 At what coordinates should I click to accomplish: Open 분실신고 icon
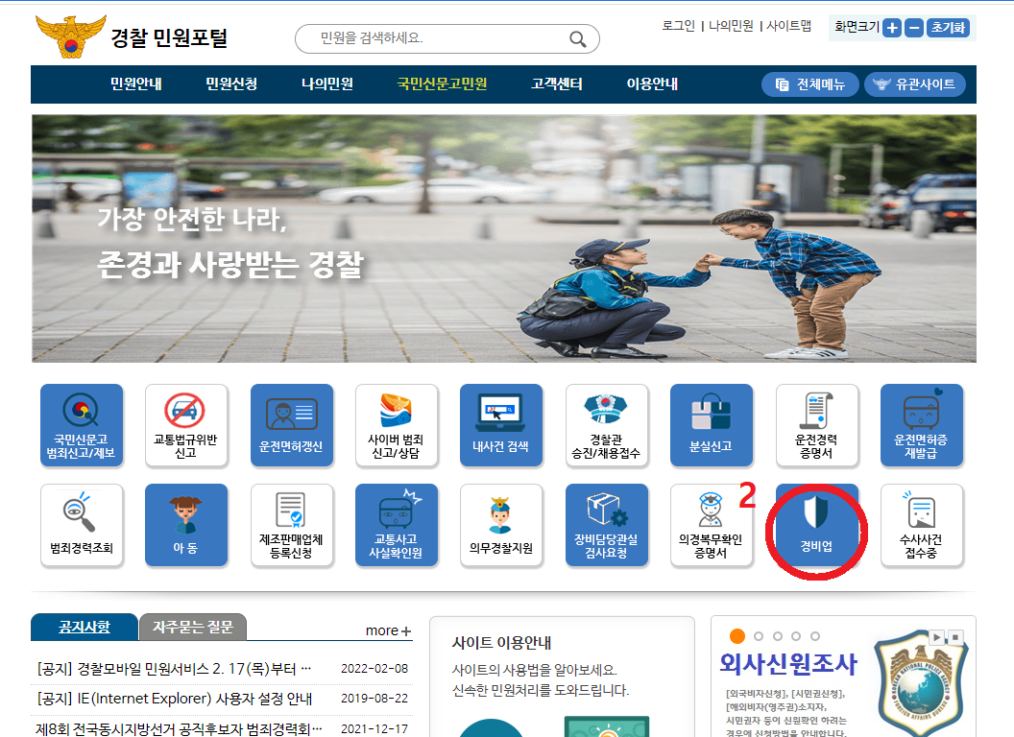(x=712, y=425)
